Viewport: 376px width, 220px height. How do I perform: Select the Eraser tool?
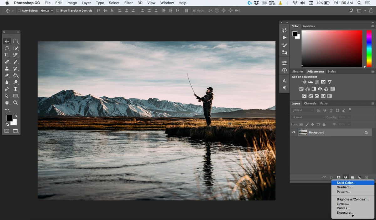point(7,75)
